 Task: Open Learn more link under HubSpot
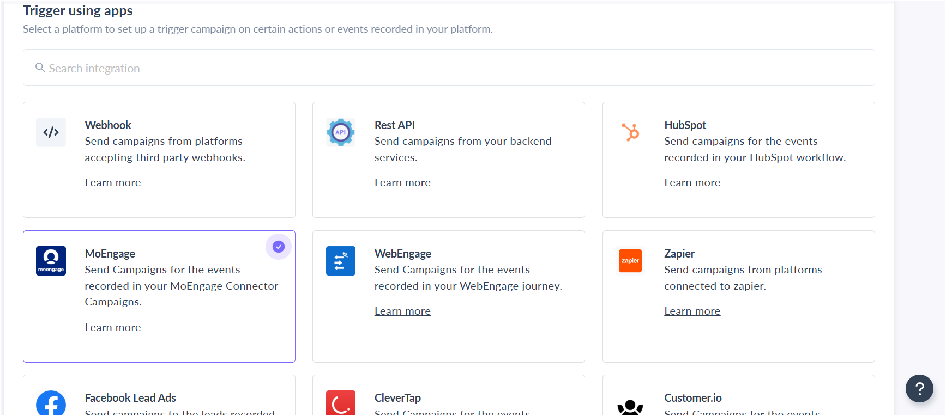pyautogui.click(x=692, y=182)
